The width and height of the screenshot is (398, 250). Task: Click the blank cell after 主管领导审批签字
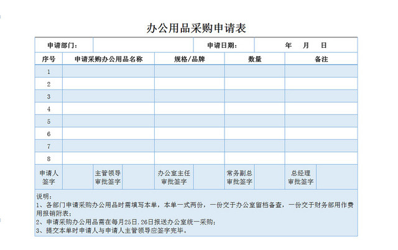(138, 177)
